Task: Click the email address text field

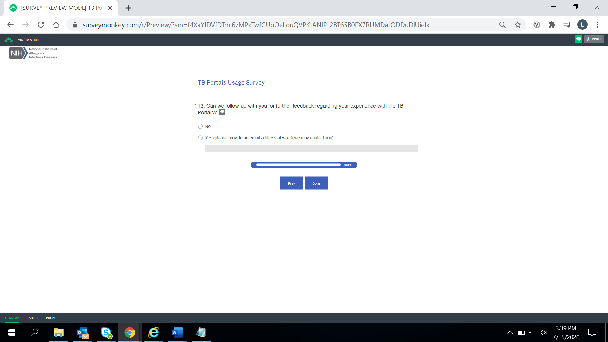Action: [x=311, y=149]
